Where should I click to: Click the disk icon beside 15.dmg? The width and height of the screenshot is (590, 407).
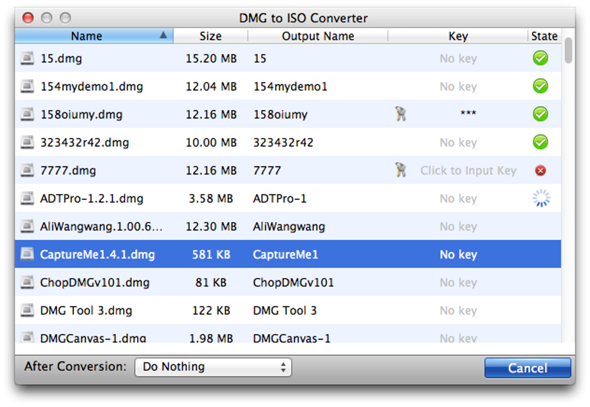point(27,58)
